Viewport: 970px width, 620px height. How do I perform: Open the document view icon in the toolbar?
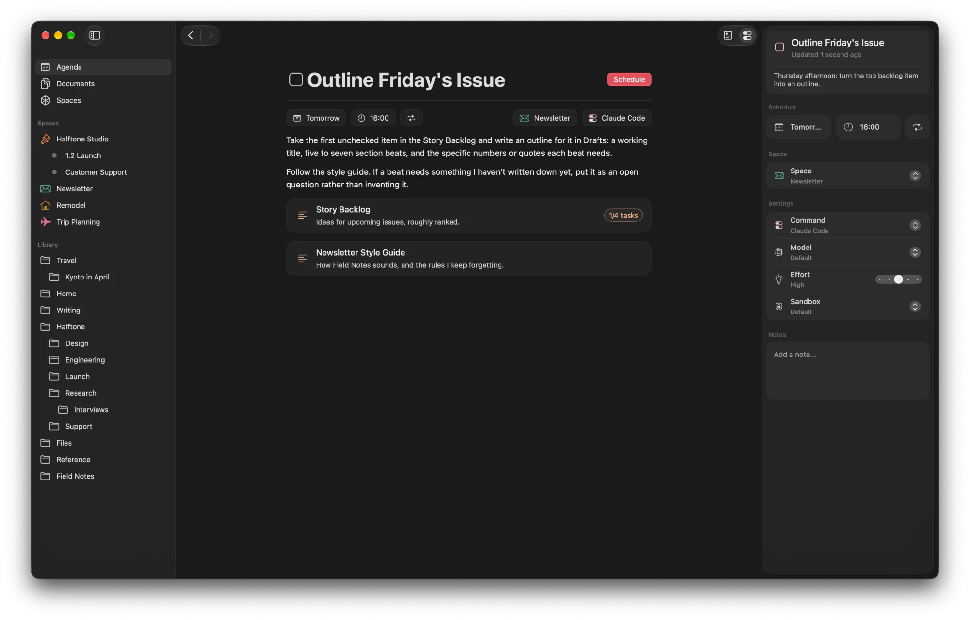pyautogui.click(x=728, y=35)
